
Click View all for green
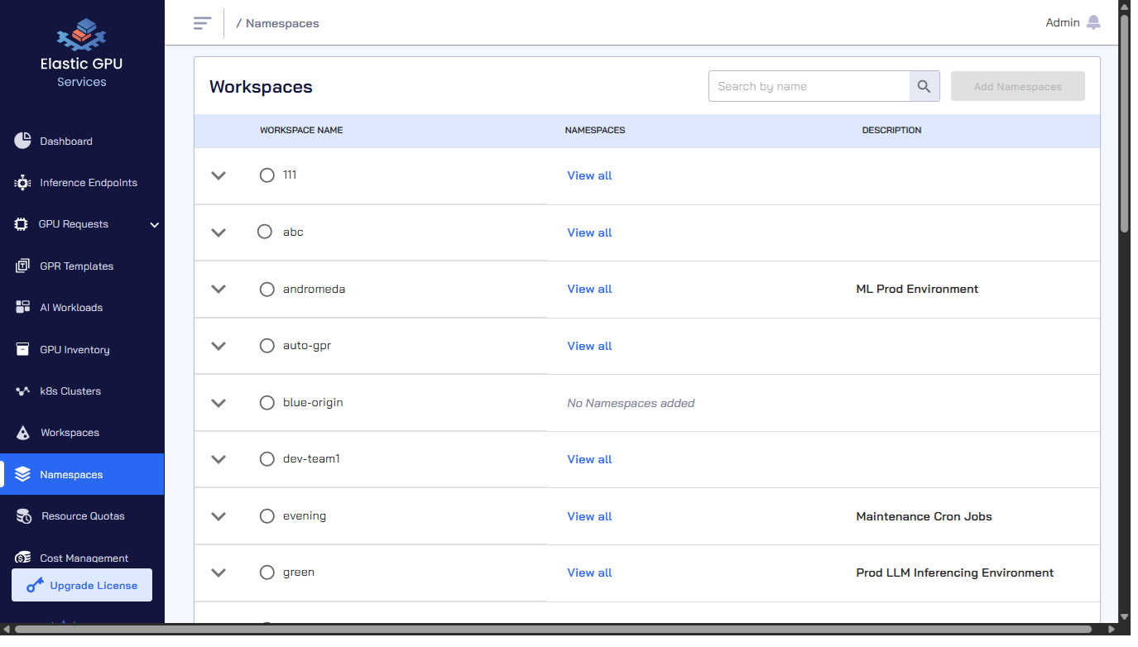click(589, 573)
